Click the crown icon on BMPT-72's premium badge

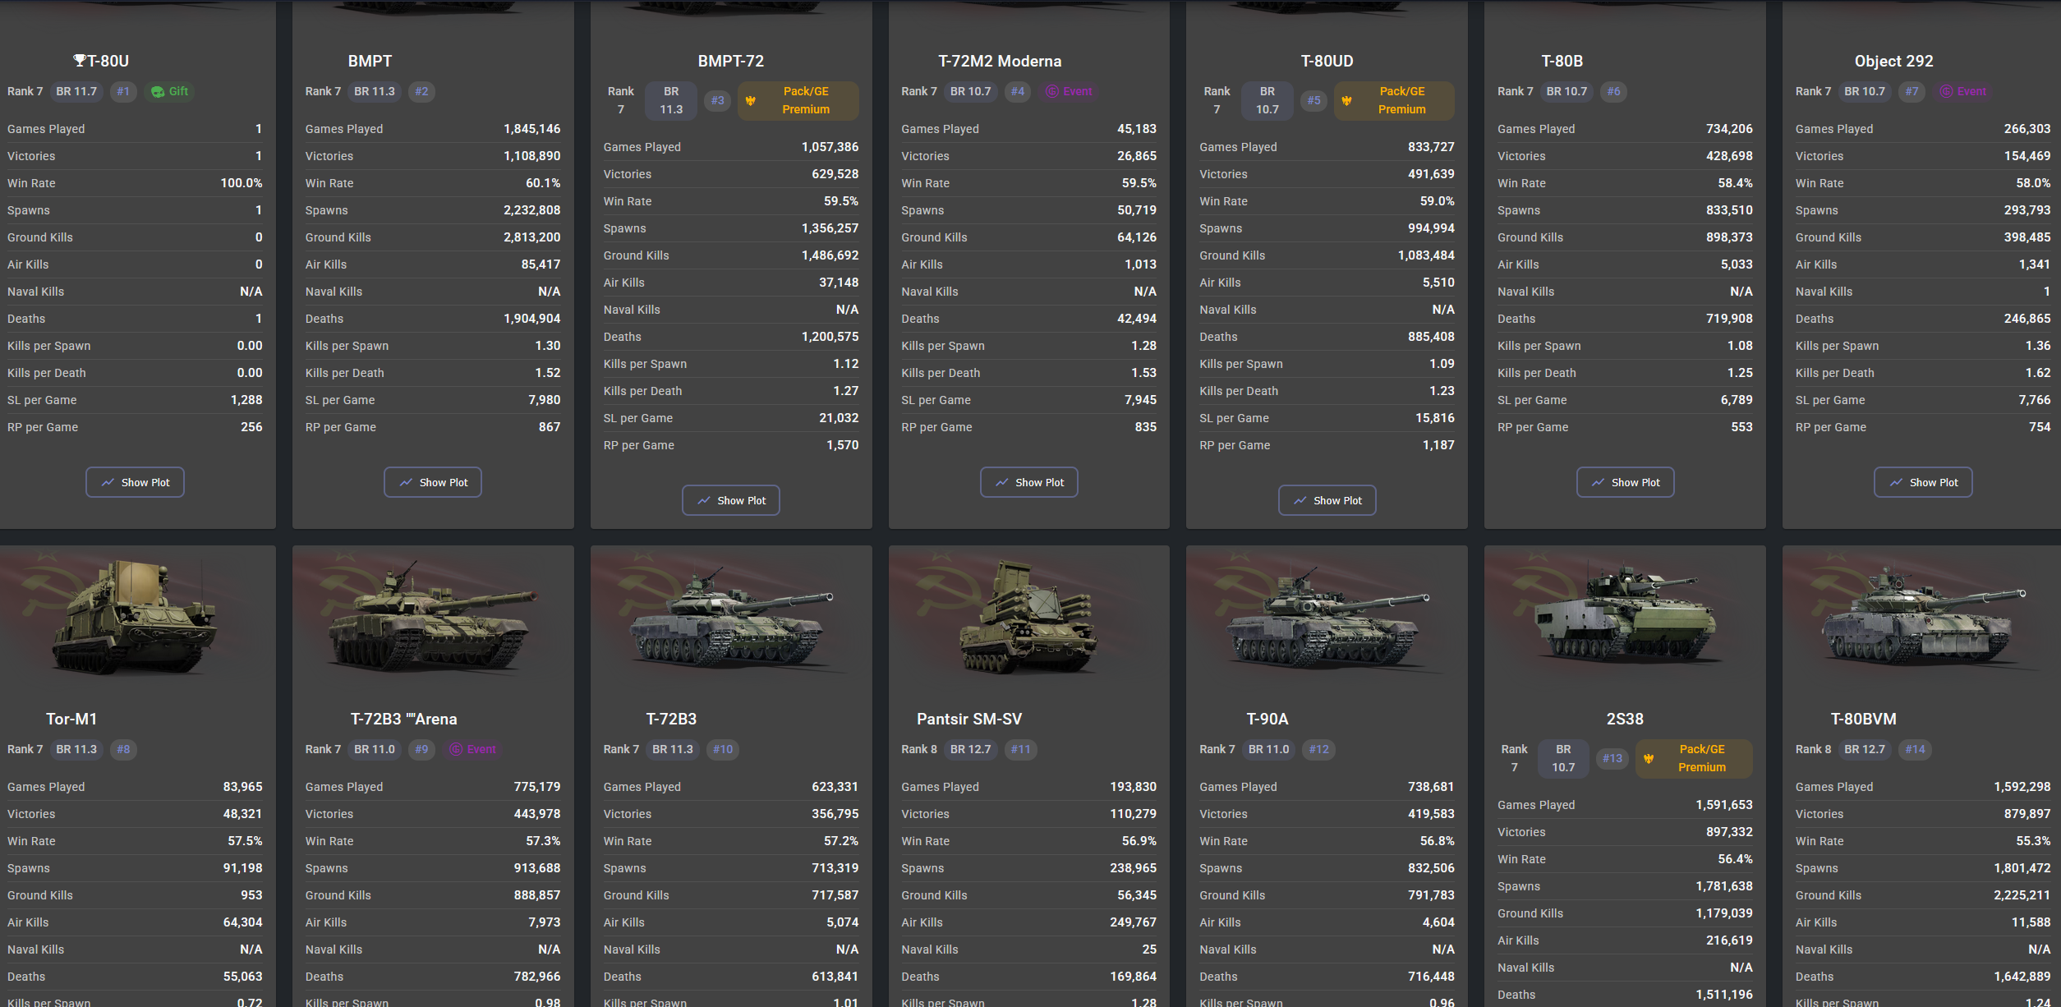pyautogui.click(x=751, y=100)
